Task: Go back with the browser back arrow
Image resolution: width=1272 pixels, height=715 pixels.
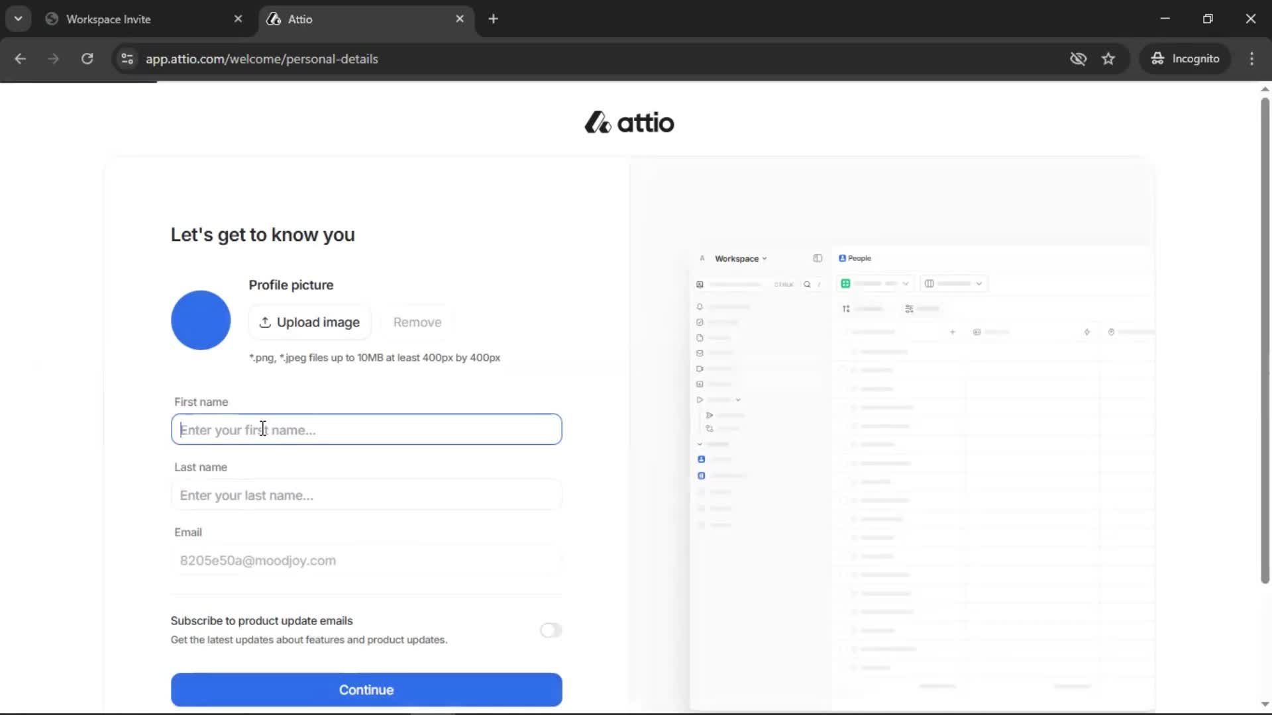Action: pos(21,58)
